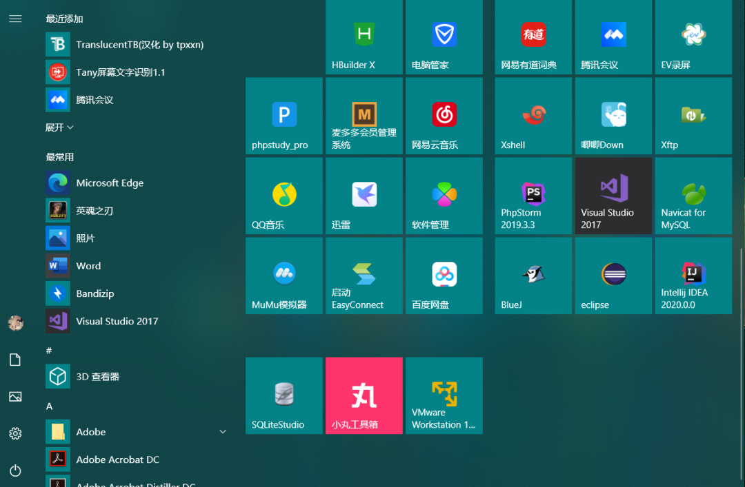
Task: Open 英魂之刃 in the app list
Action: 138,210
